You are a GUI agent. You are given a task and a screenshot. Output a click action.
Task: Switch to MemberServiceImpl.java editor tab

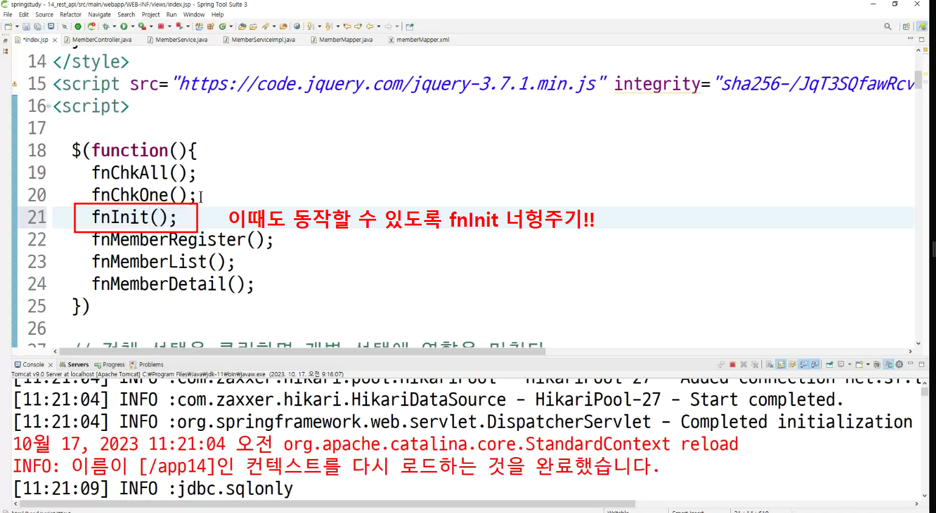[259, 40]
